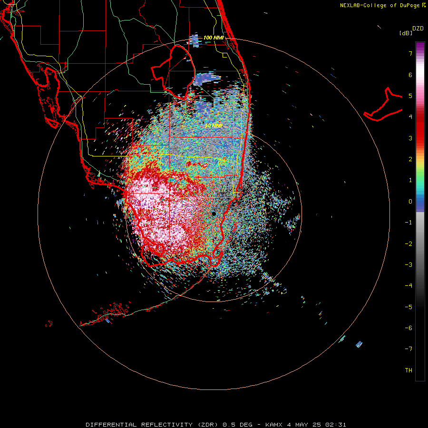Click the [dB] unit label

406,33
